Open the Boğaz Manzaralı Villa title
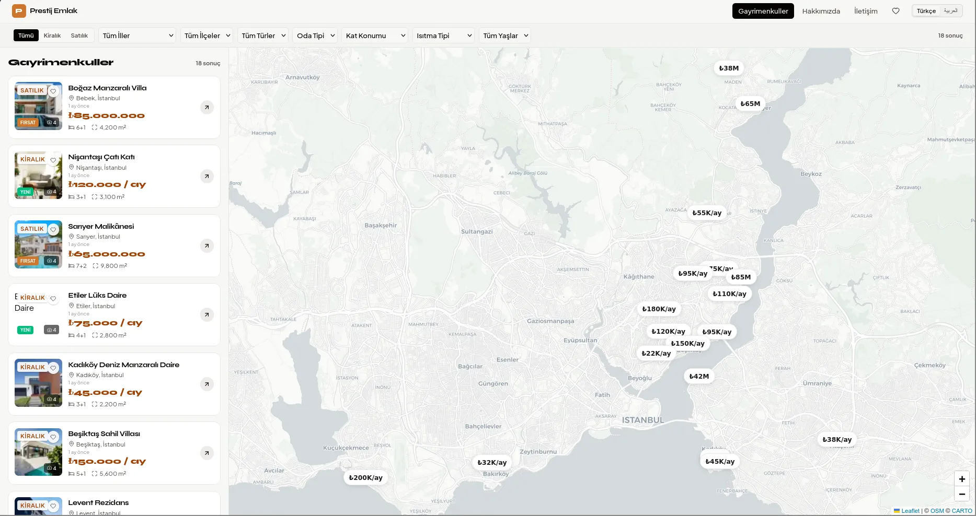 [x=107, y=88]
